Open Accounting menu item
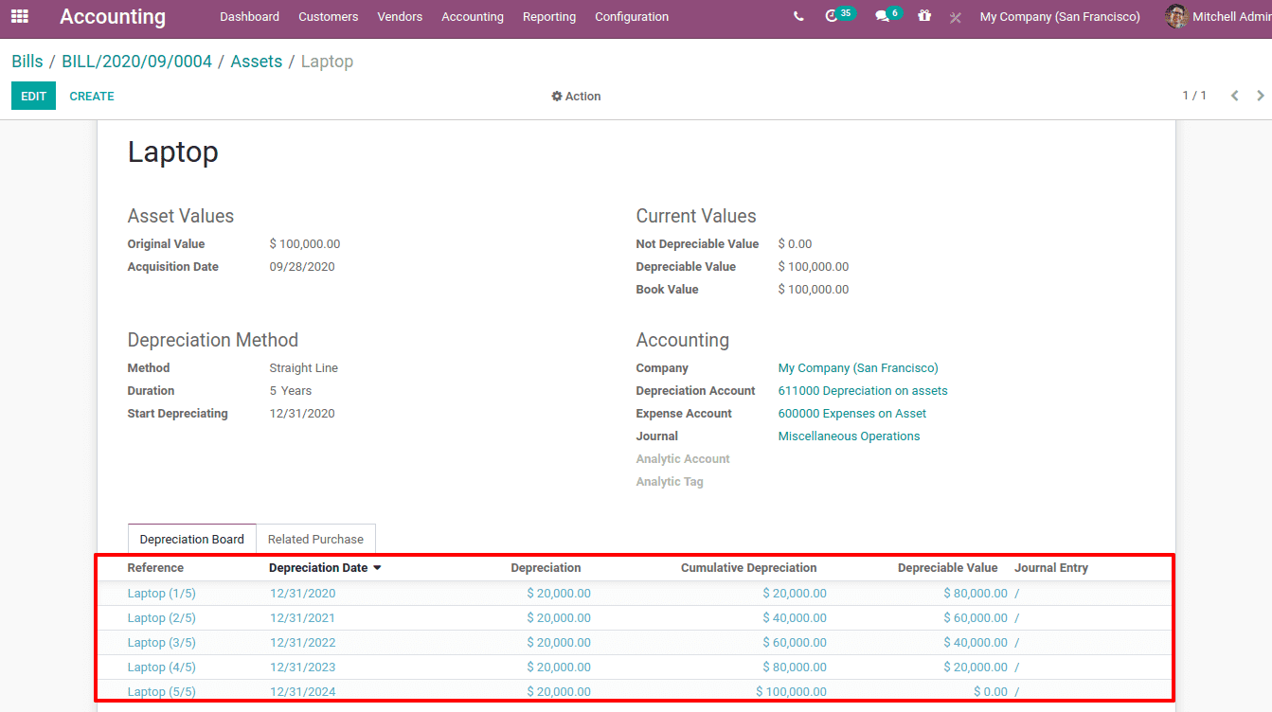This screenshot has width=1272, height=712. coord(473,17)
